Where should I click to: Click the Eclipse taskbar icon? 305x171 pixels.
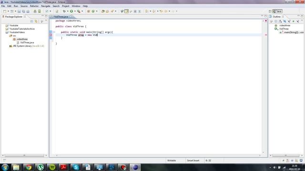point(135,167)
